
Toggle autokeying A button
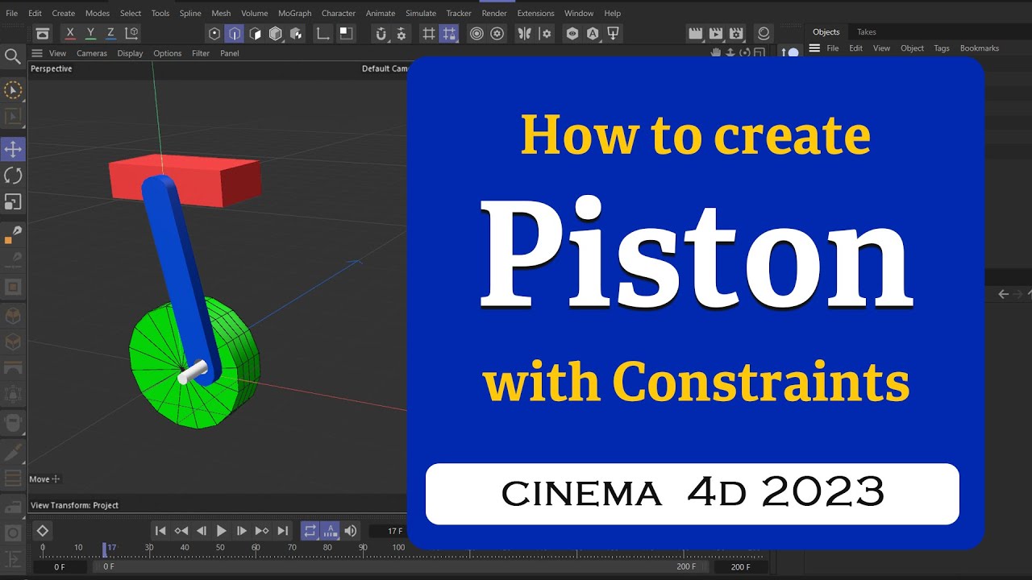coord(331,531)
